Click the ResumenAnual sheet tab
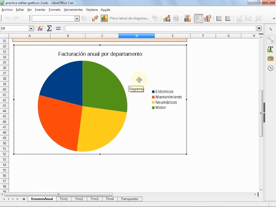Screen dimensions: 276x207 pos(42,199)
